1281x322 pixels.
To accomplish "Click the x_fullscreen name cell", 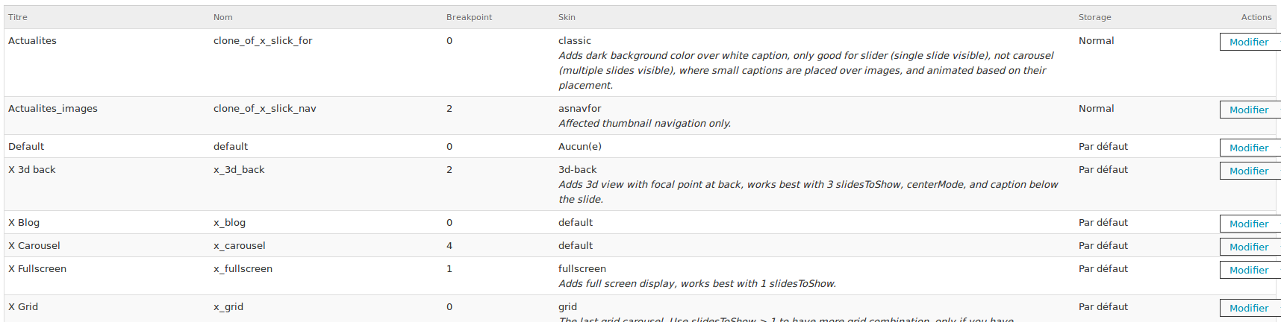I will point(243,268).
